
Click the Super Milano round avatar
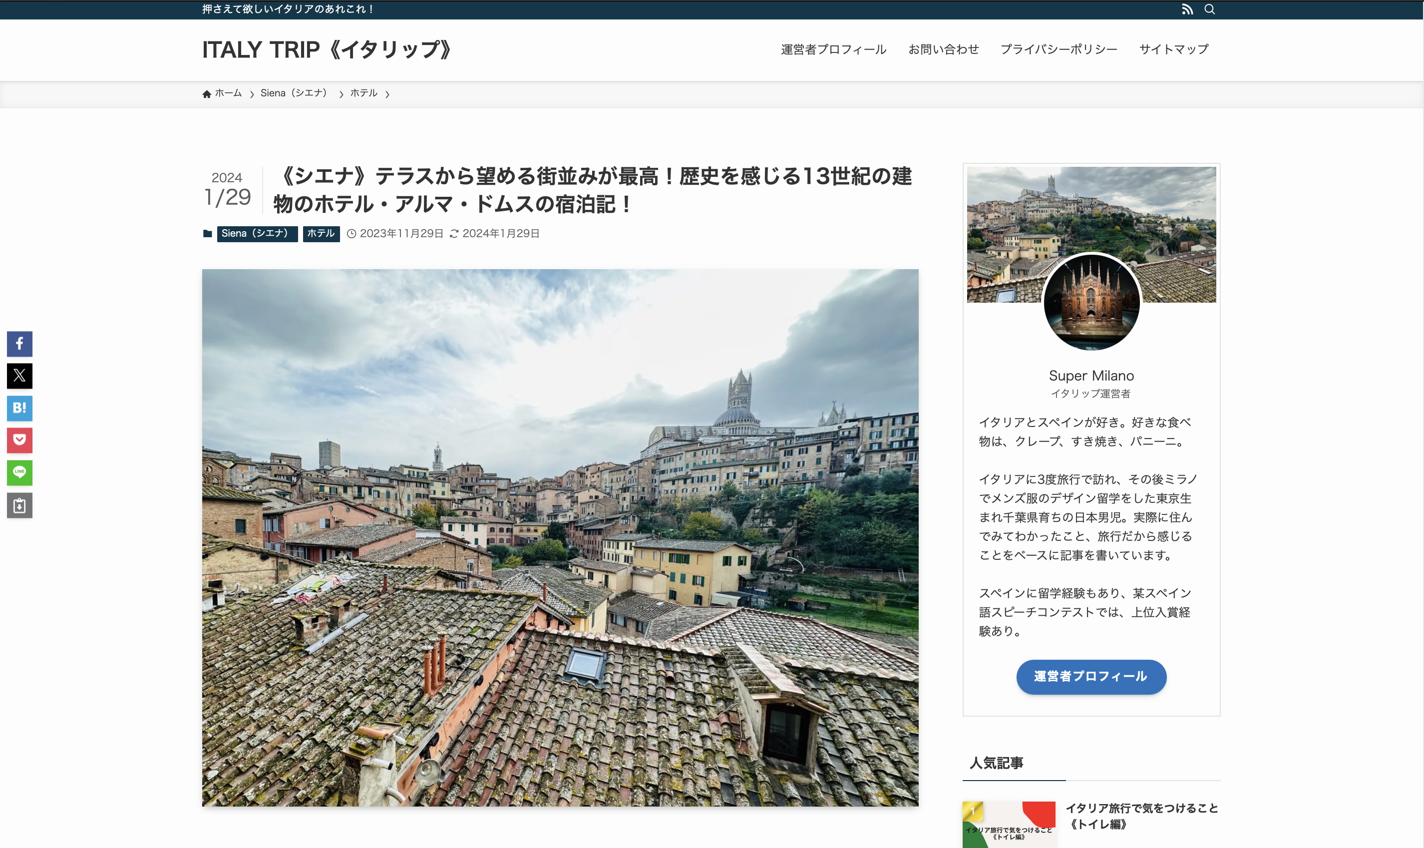(x=1091, y=302)
